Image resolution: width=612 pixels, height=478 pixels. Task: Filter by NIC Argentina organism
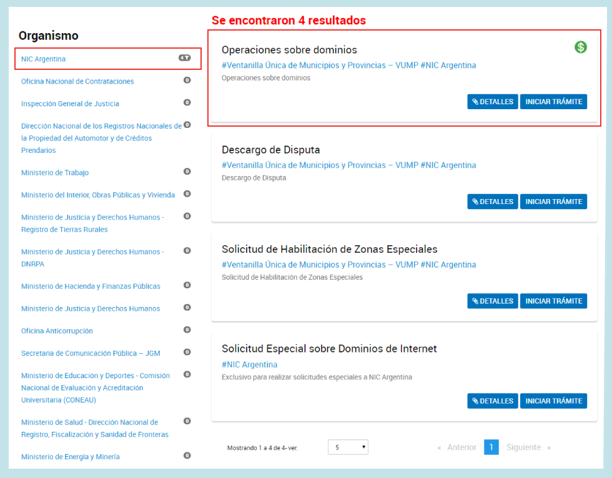(x=44, y=59)
